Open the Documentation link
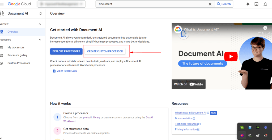 (x=185, y=118)
